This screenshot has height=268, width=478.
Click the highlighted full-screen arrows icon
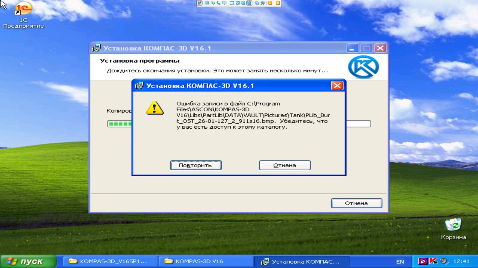pos(249,3)
